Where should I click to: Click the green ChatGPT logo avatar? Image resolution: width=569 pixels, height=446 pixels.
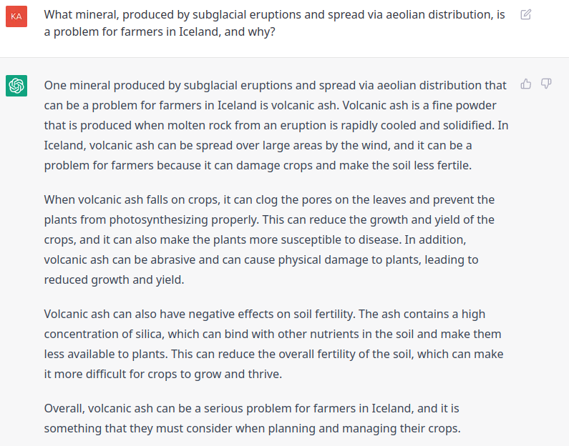pos(16,86)
